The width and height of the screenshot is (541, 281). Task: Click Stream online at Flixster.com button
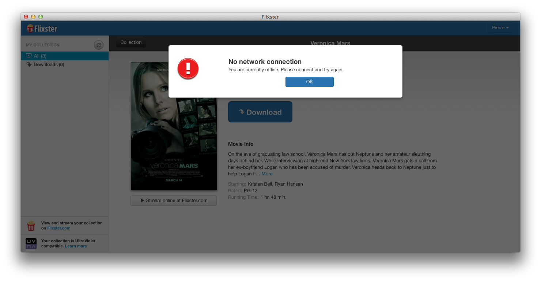click(x=174, y=201)
